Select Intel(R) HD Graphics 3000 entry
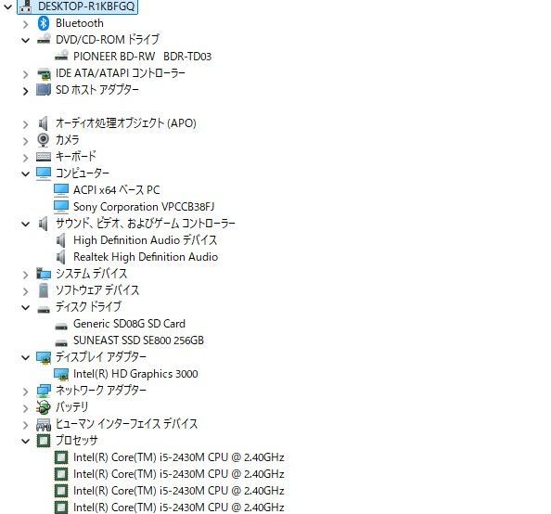The image size is (551, 514). (135, 374)
